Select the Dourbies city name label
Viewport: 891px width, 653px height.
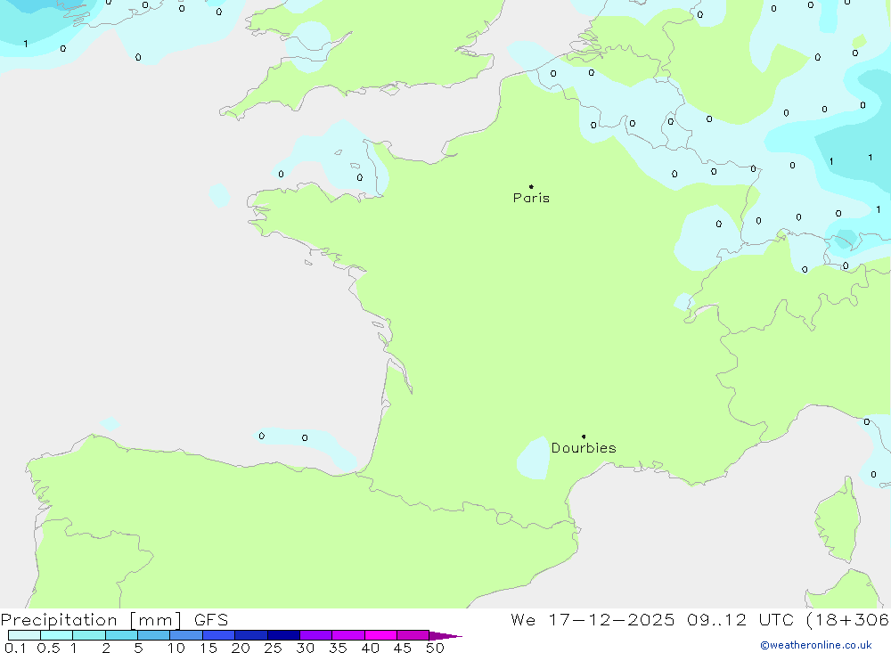[584, 448]
